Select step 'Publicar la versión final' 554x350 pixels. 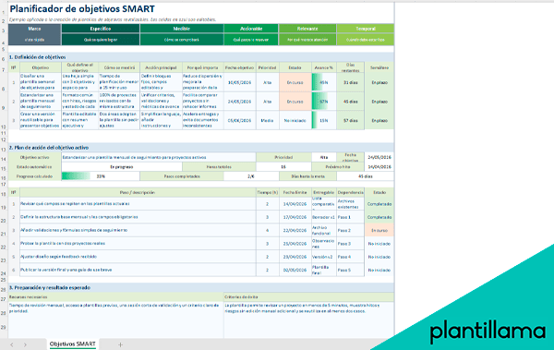(138, 270)
